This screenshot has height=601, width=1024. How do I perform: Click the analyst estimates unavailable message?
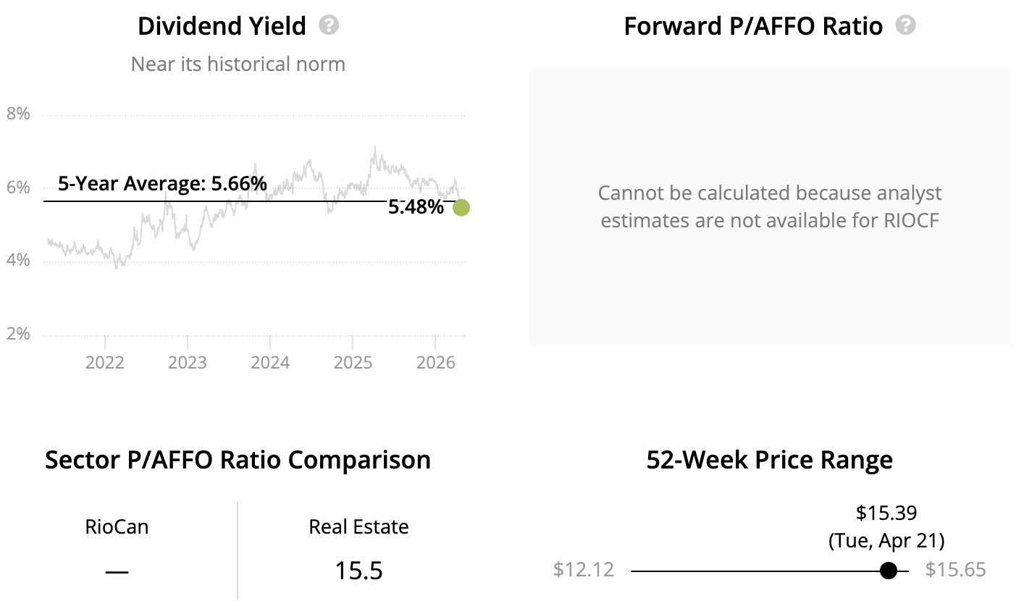(769, 206)
